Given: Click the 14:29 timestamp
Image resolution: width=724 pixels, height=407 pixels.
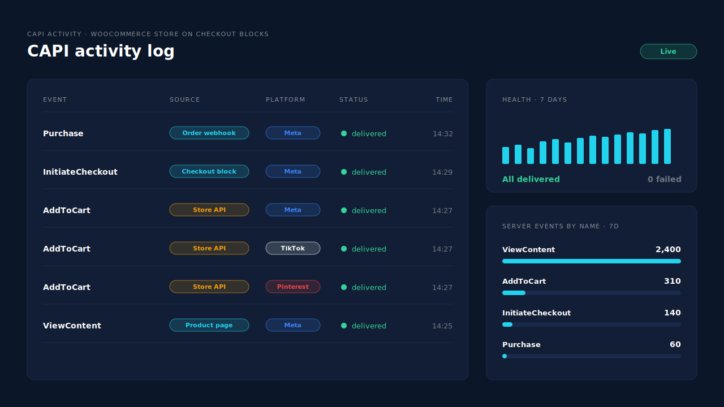Looking at the screenshot, I should click(442, 172).
